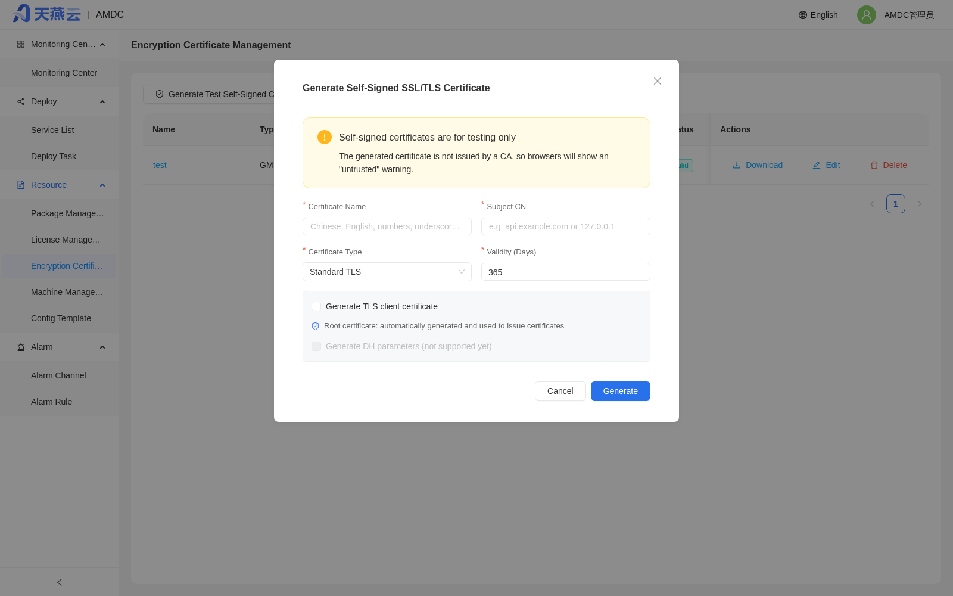This screenshot has width=953, height=596.
Task: Focus the Certificate Name input field
Action: 387,226
